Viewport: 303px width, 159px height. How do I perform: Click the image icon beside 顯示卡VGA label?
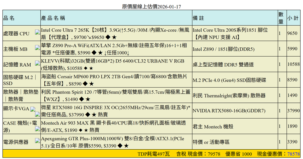33,109
